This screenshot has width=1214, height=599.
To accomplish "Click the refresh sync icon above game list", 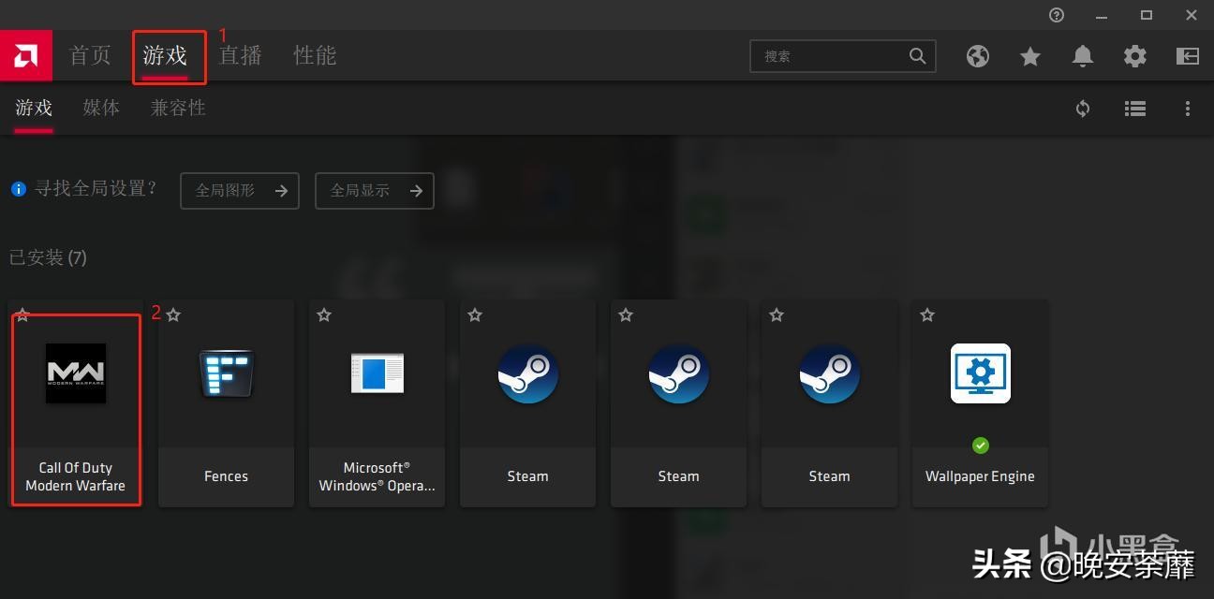I will pyautogui.click(x=1082, y=109).
